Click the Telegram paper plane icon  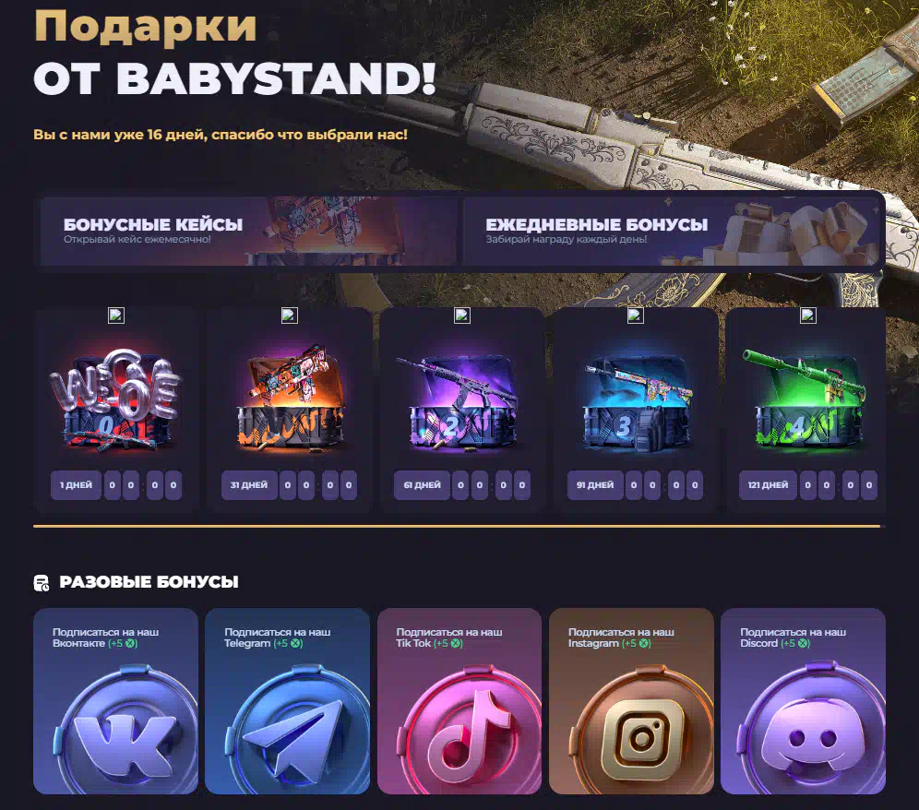[298, 730]
